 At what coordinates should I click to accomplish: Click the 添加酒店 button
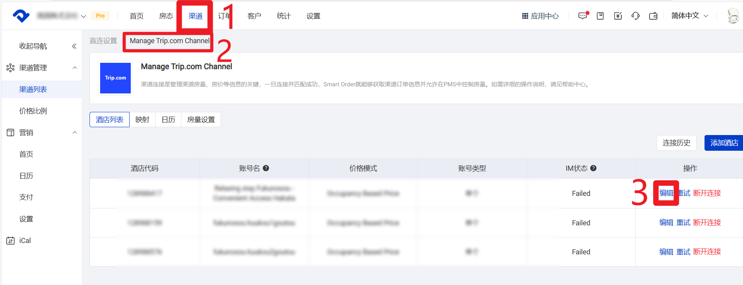pos(724,143)
